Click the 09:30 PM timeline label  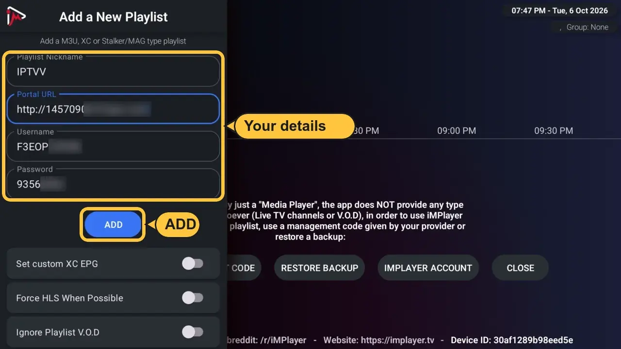pyautogui.click(x=554, y=131)
